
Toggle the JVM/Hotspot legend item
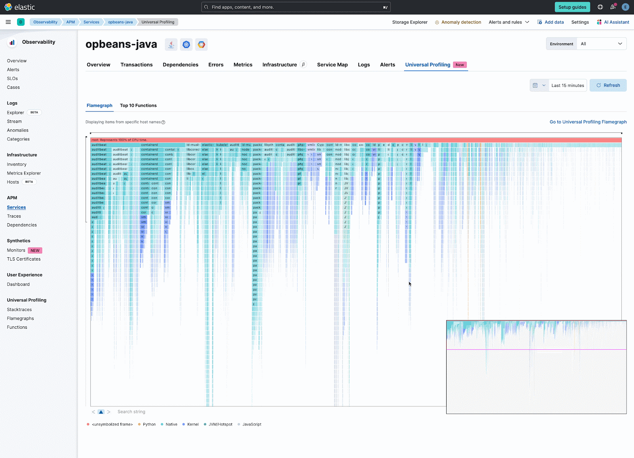218,424
